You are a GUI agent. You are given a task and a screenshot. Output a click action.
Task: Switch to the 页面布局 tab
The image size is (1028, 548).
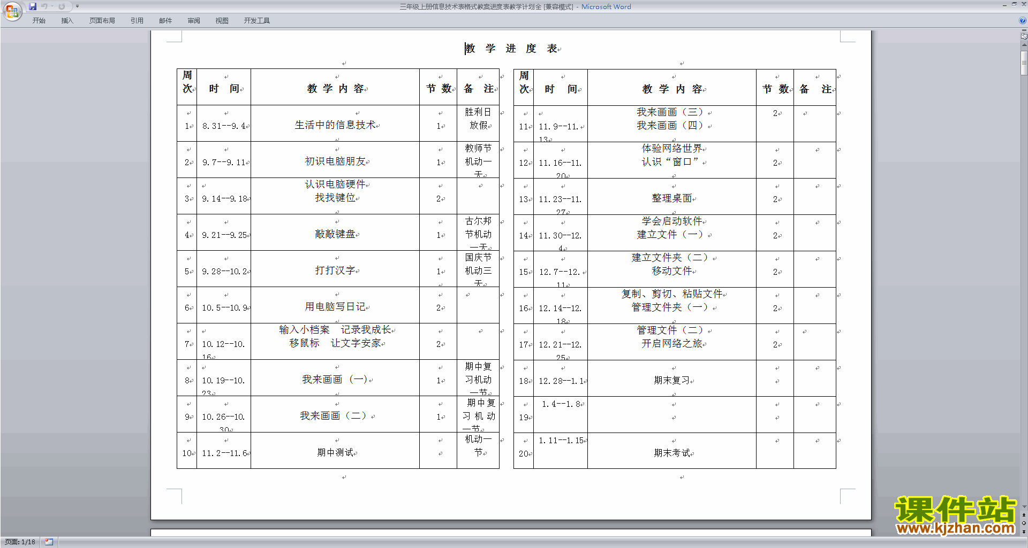[102, 20]
